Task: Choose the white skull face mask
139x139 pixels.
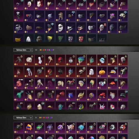Action: click(60, 28)
